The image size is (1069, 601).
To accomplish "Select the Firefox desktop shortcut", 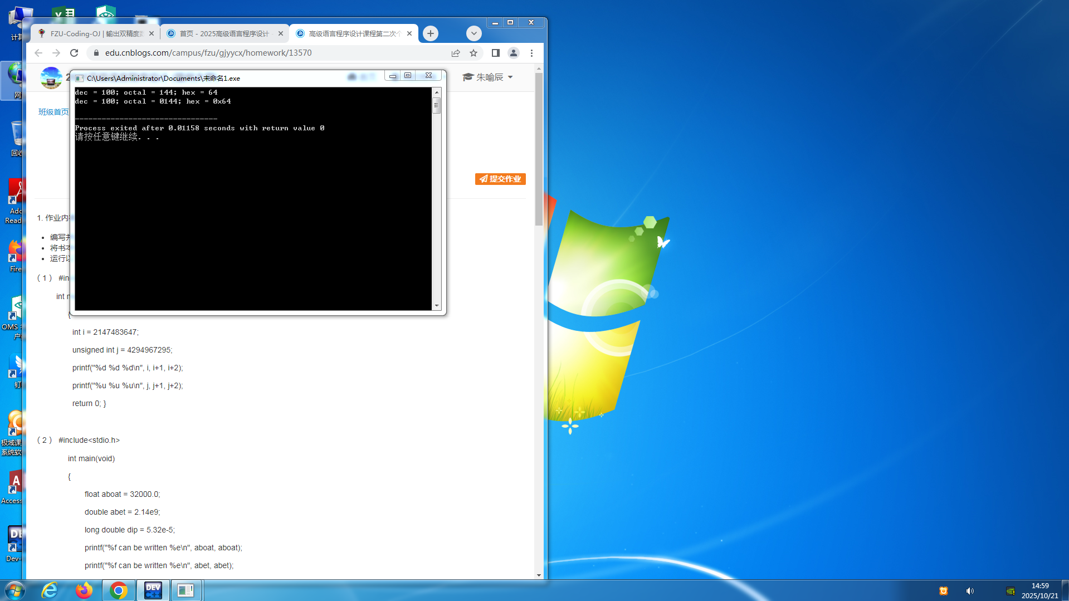I will (15, 256).
